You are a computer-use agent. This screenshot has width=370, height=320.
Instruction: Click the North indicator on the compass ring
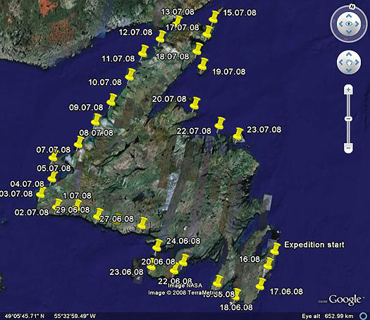(352, 6)
